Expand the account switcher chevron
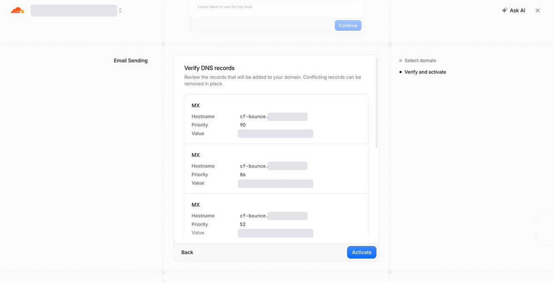Image resolution: width=553 pixels, height=283 pixels. pyautogui.click(x=120, y=10)
